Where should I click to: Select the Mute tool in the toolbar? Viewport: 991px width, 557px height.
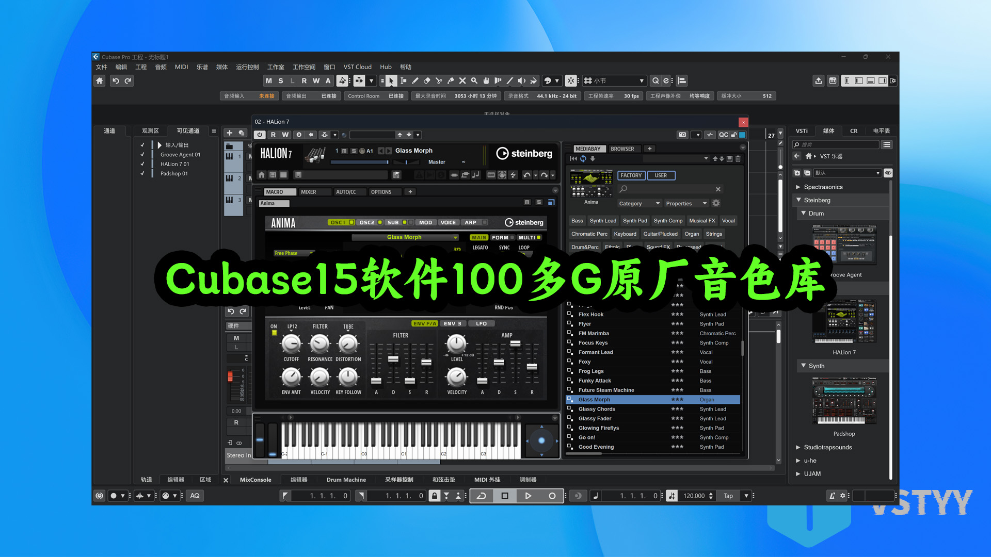[462, 80]
